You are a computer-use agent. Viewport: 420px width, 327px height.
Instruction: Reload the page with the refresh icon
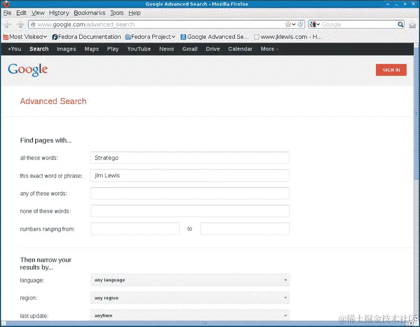tap(300, 24)
